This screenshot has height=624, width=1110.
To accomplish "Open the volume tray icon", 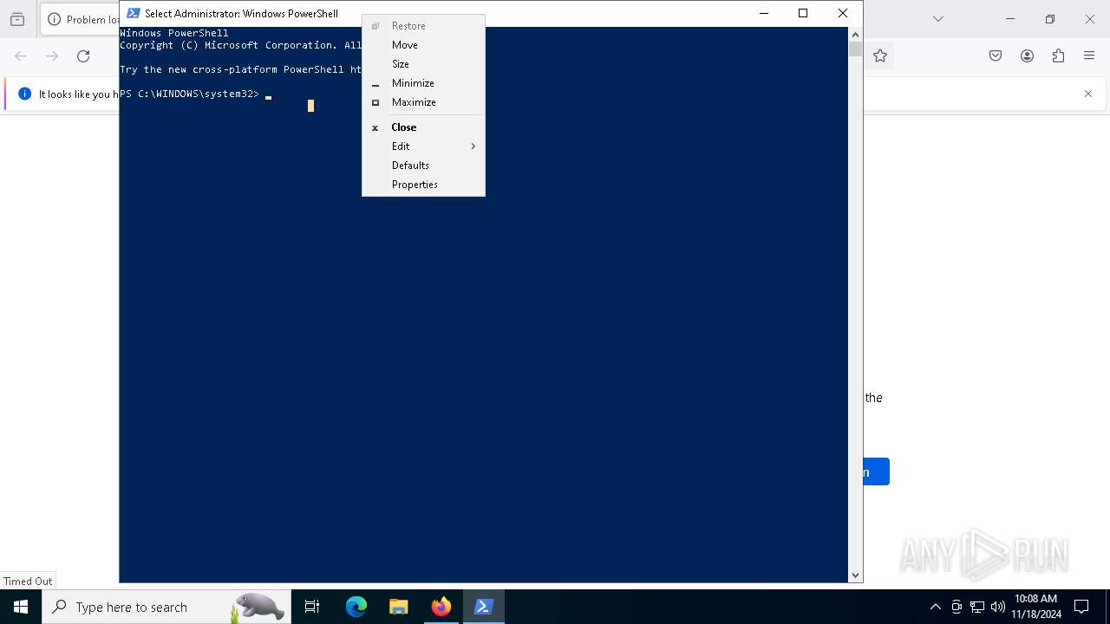I will tap(998, 607).
